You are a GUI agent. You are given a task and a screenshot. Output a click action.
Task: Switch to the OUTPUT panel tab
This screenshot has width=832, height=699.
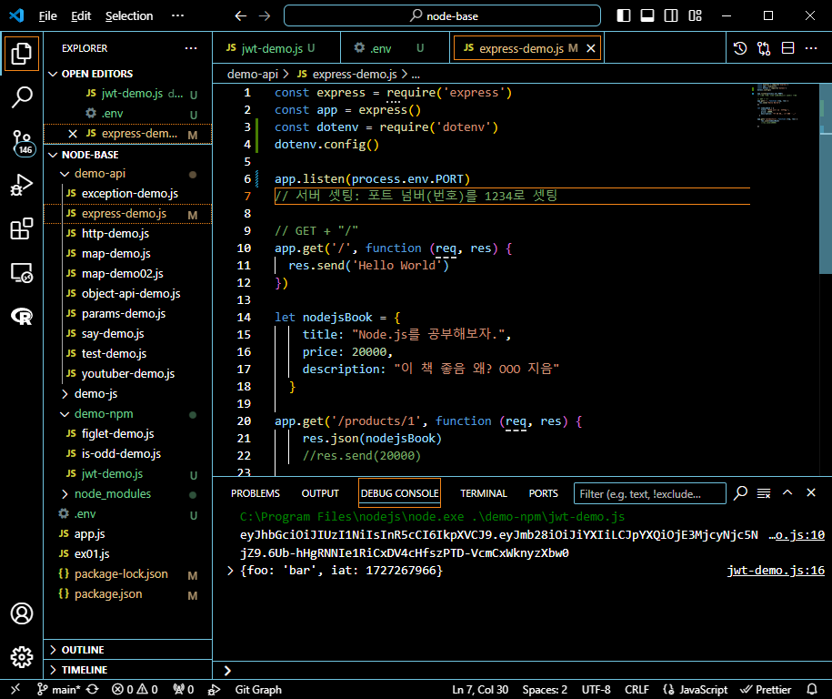[x=320, y=493]
